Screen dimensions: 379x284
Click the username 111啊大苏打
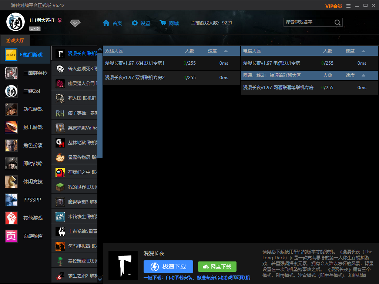(x=41, y=20)
